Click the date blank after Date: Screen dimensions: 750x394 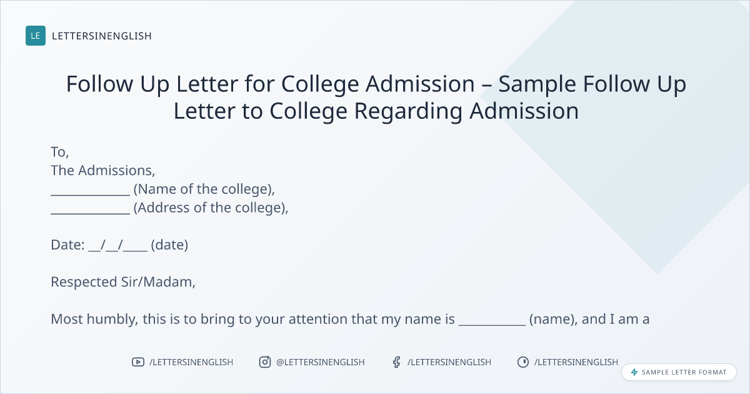click(x=118, y=246)
